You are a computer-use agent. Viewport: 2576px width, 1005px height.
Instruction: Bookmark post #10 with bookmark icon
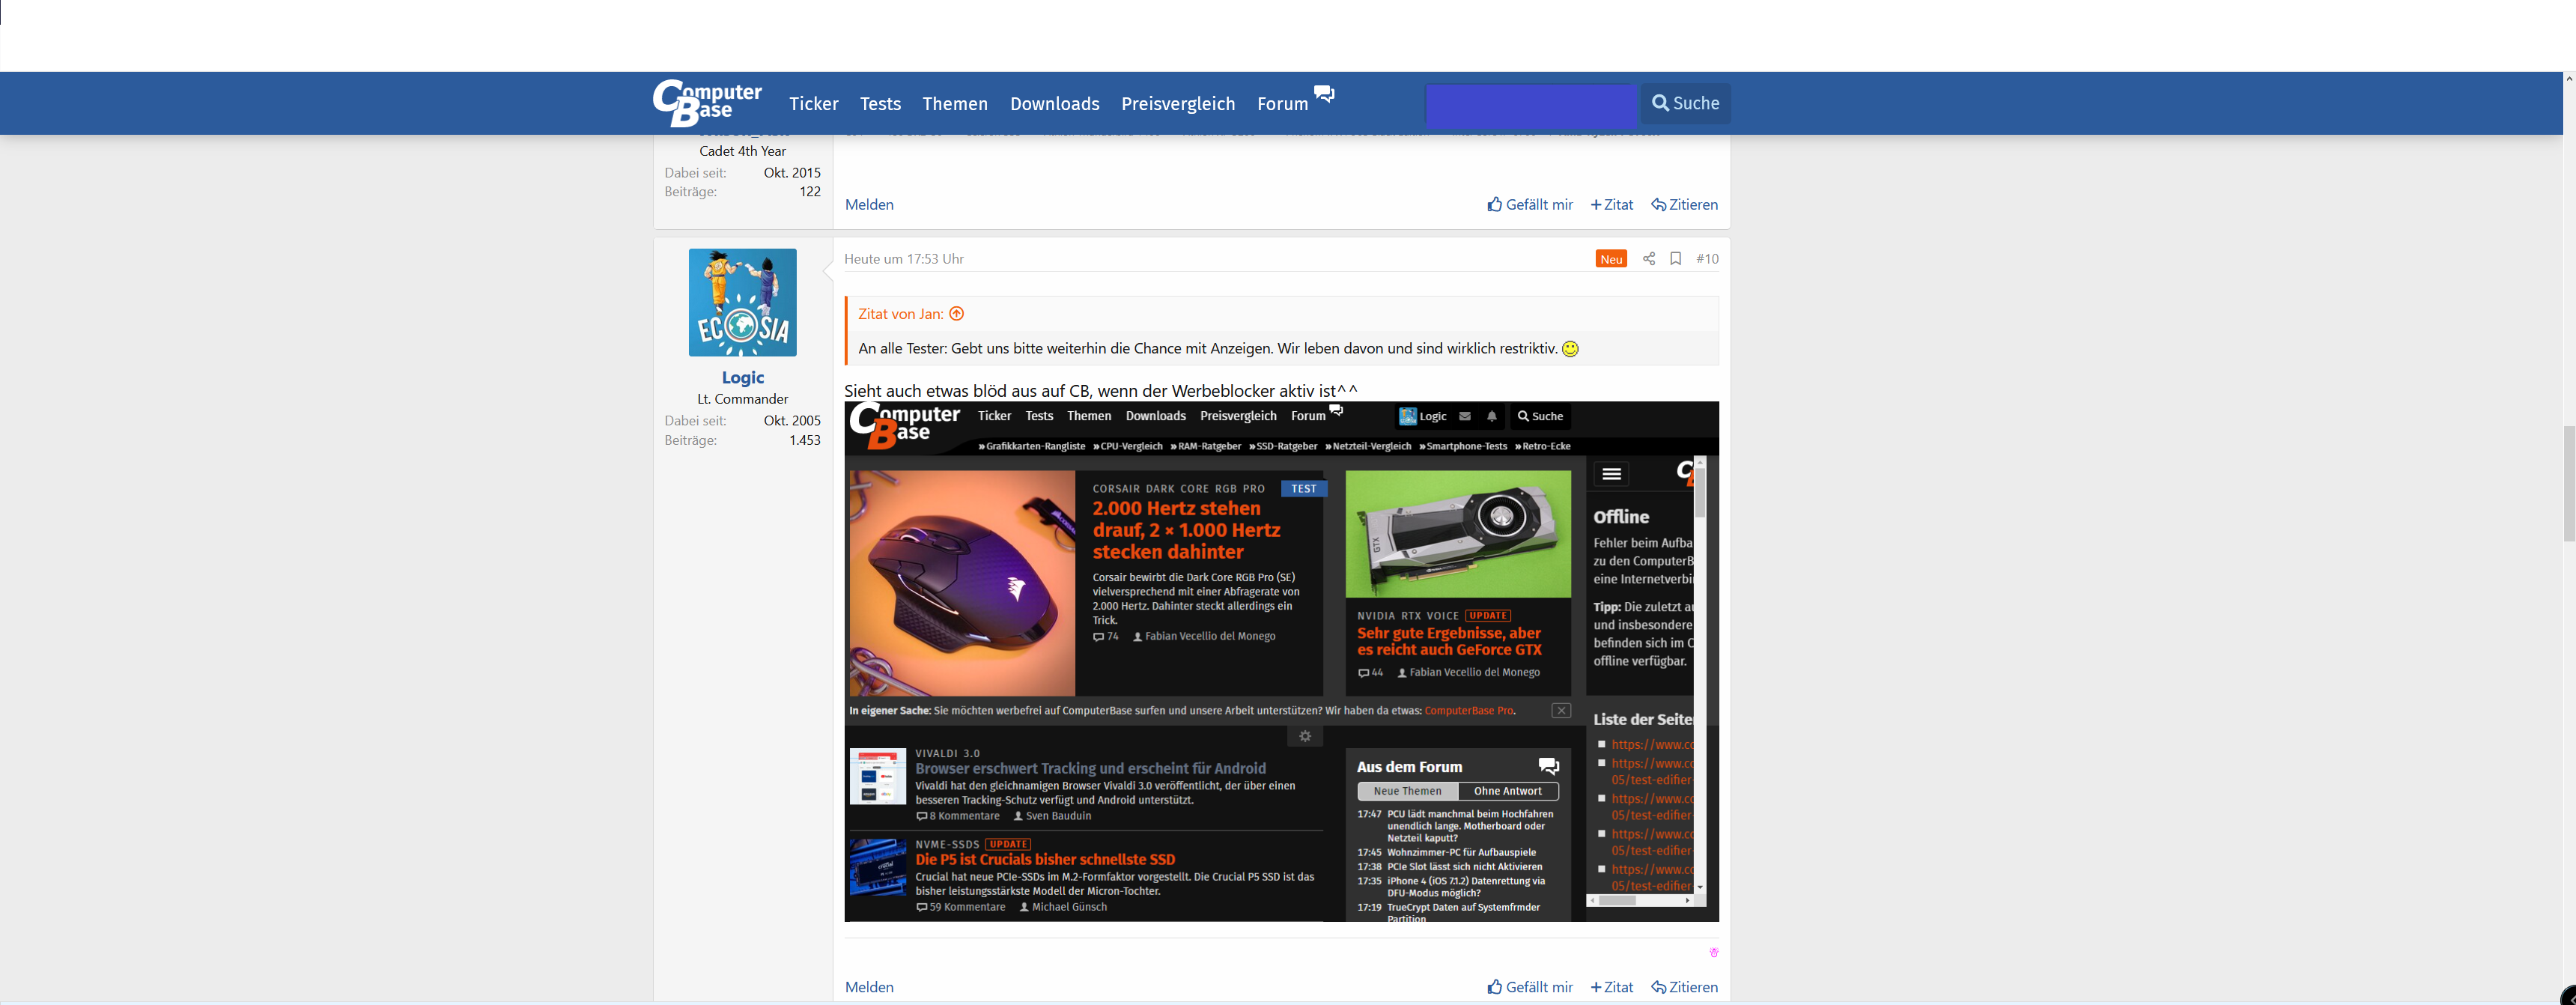coord(1675,258)
